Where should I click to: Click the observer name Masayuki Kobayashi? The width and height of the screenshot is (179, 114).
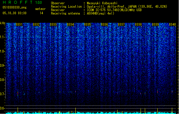point(102,3)
